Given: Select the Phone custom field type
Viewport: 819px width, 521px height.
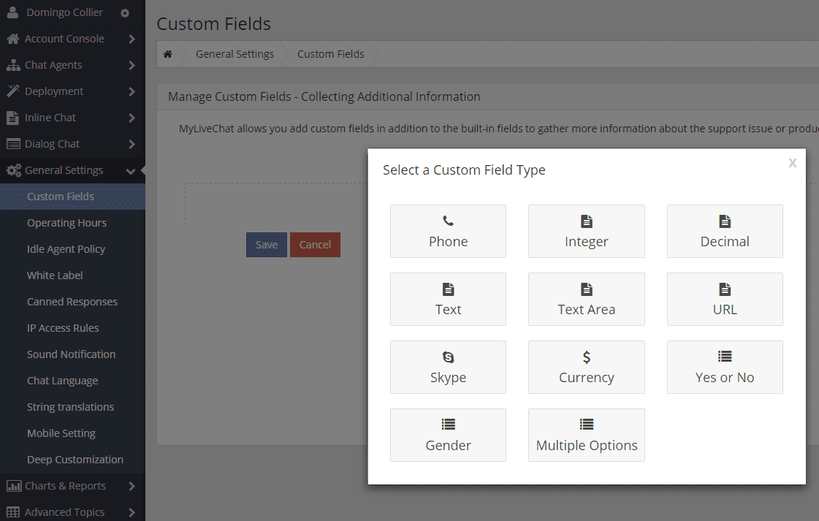Looking at the screenshot, I should tap(448, 231).
